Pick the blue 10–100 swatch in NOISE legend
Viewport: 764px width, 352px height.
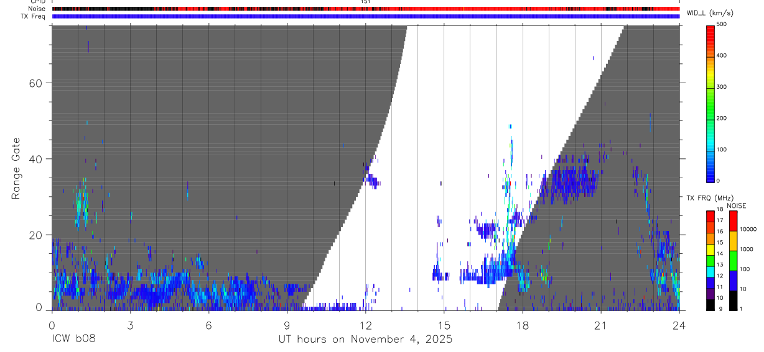point(733,281)
